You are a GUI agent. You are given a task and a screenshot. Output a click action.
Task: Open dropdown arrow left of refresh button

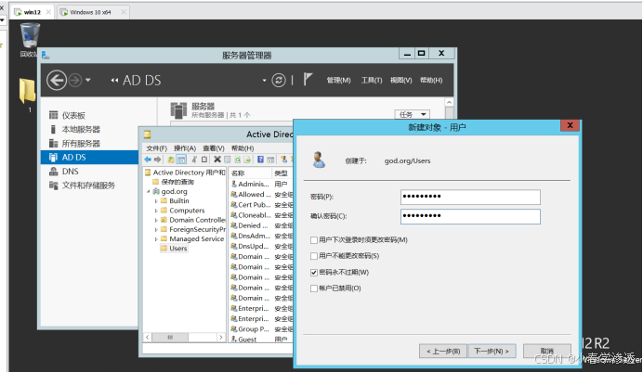264,80
